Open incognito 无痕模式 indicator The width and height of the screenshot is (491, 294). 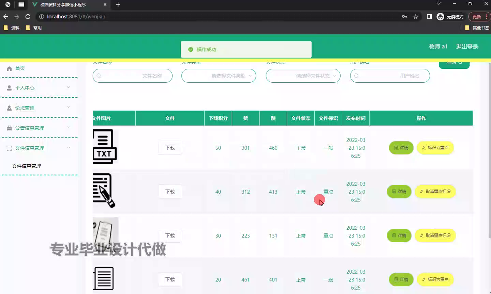[450, 17]
